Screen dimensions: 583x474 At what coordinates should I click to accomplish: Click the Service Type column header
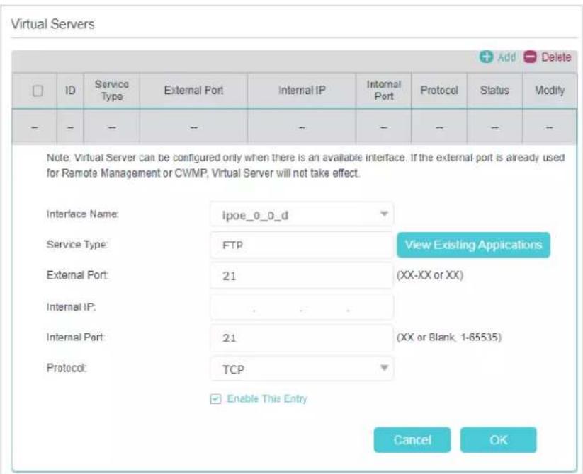111,90
